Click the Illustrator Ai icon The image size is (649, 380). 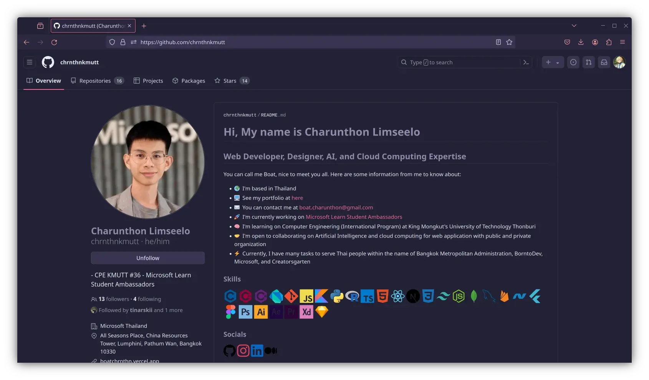click(261, 312)
